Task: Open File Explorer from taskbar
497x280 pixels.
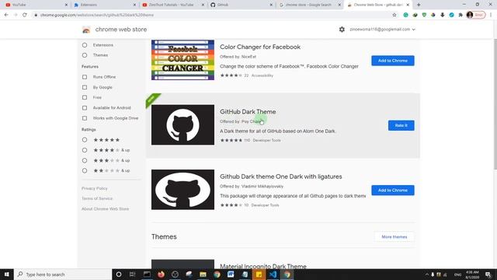Action: (203, 275)
